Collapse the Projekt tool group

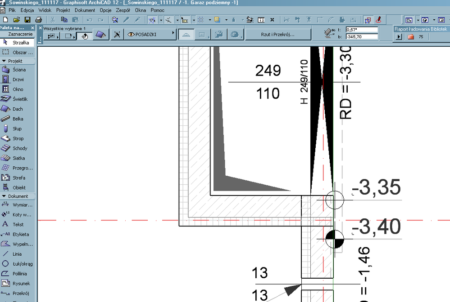(4, 61)
